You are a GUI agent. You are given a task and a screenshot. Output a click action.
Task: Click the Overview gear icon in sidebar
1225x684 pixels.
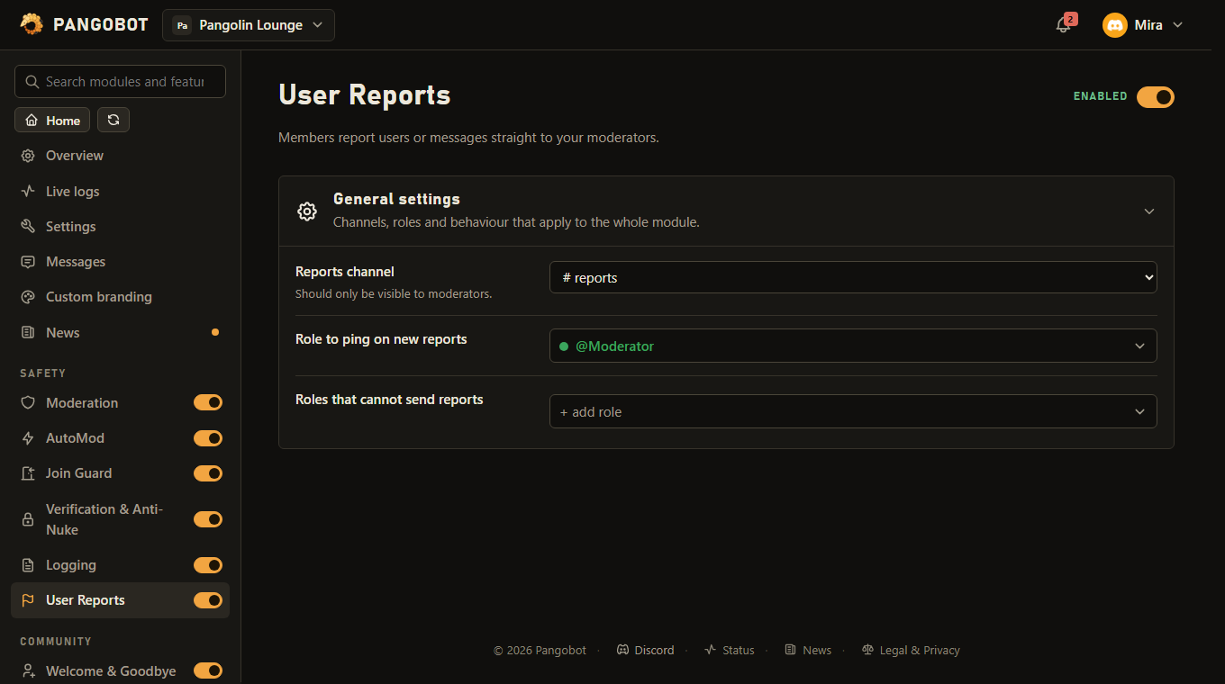[28, 156]
